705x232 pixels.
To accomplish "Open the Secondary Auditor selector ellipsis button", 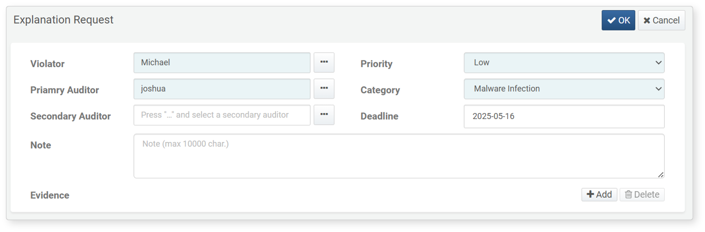I will tap(324, 115).
